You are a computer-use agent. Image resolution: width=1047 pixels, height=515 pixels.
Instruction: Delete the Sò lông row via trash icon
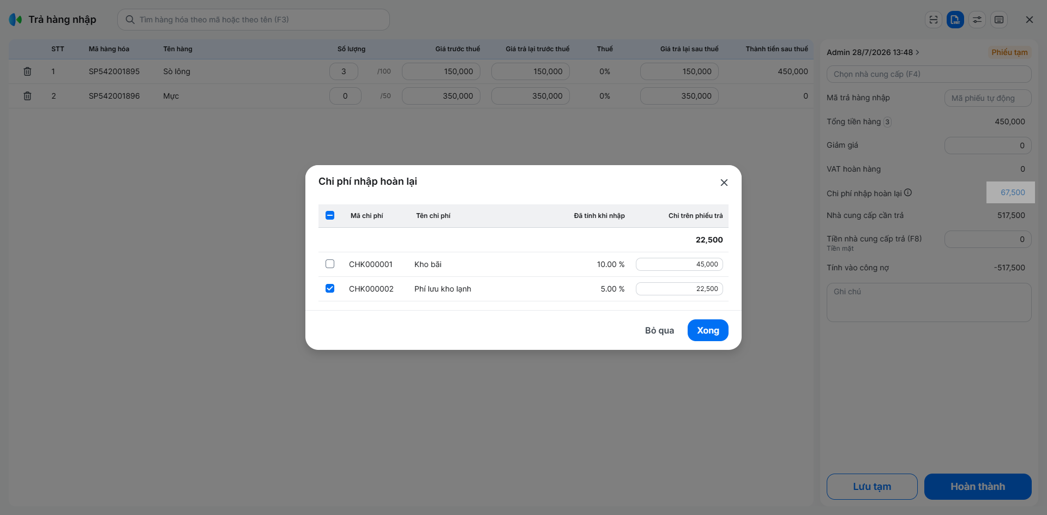(27, 71)
